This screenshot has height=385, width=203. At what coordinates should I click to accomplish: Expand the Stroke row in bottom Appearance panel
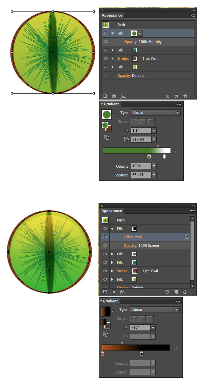(112, 271)
